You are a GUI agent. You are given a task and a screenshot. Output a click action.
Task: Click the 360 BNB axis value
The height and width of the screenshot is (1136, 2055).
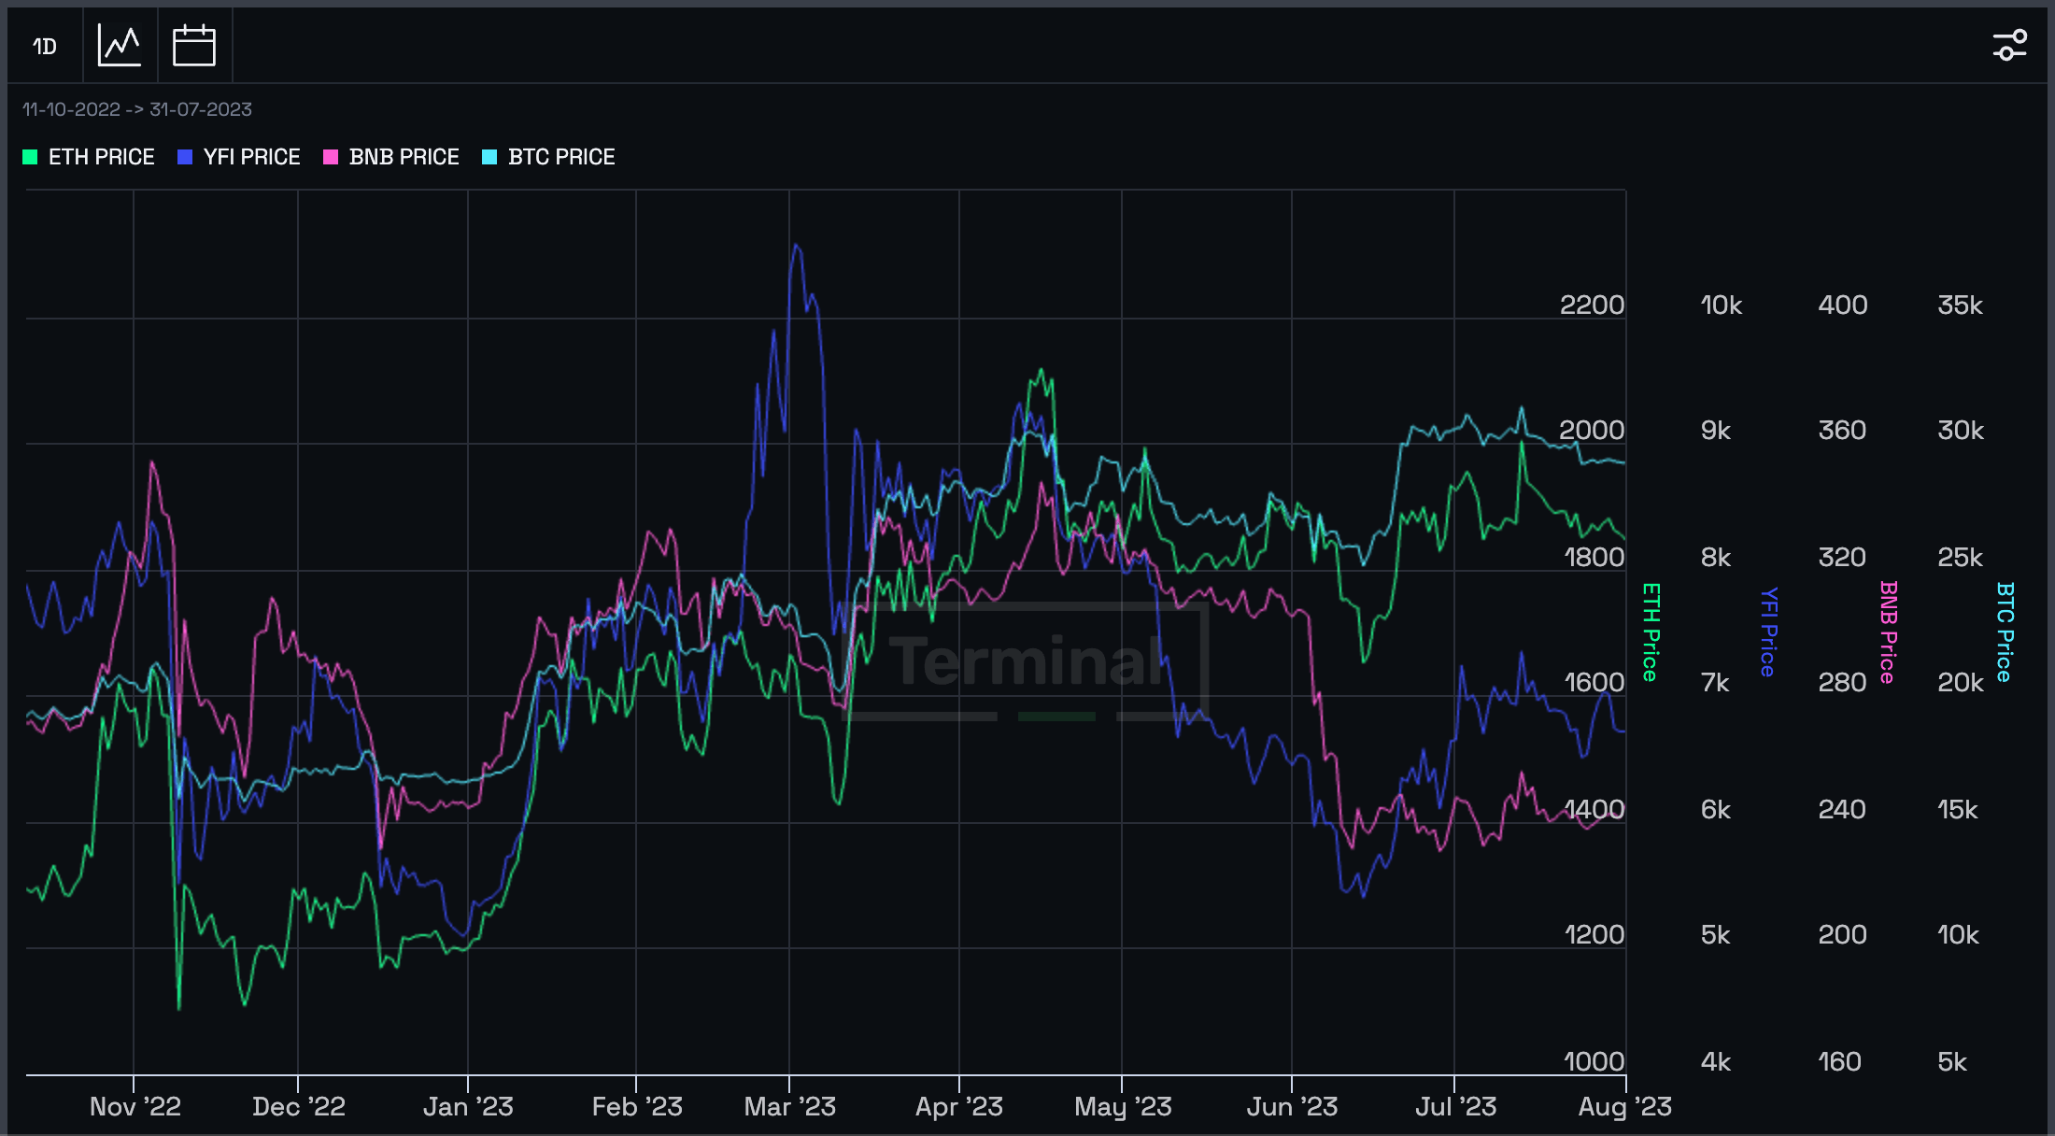point(1843,431)
